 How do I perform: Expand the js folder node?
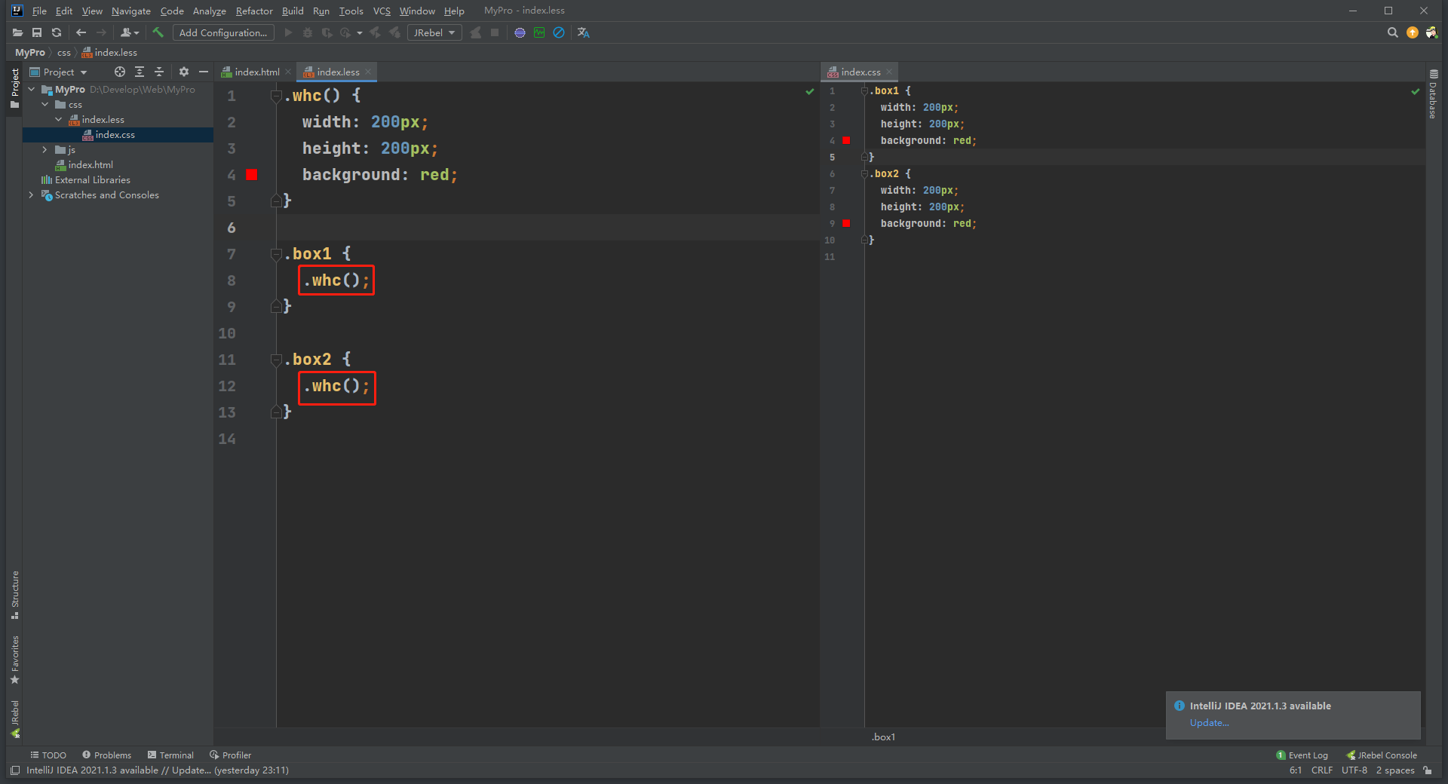pos(45,150)
